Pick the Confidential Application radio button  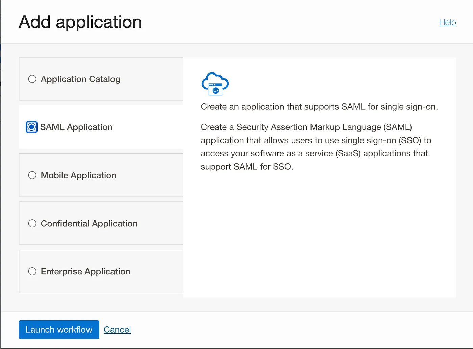coord(32,224)
